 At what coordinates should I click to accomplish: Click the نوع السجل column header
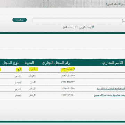point(10,62)
